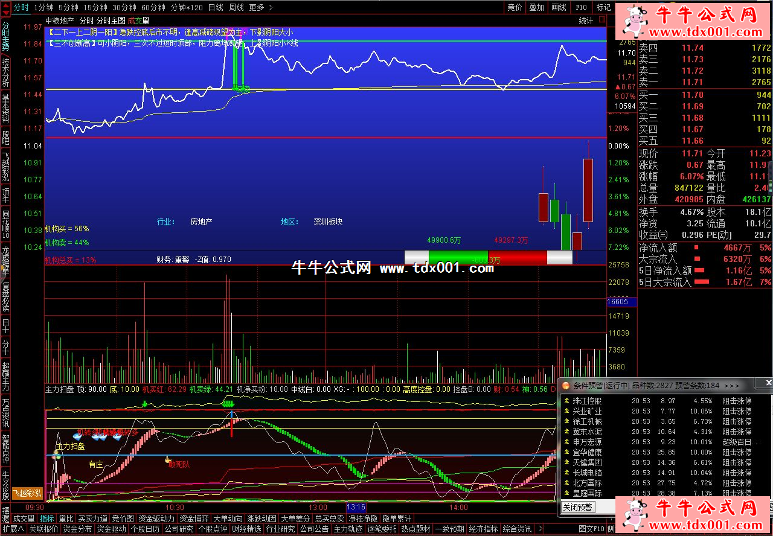The height and width of the screenshot is (536, 773).
Task: Click the 标记 mark button
Action: [603, 7]
